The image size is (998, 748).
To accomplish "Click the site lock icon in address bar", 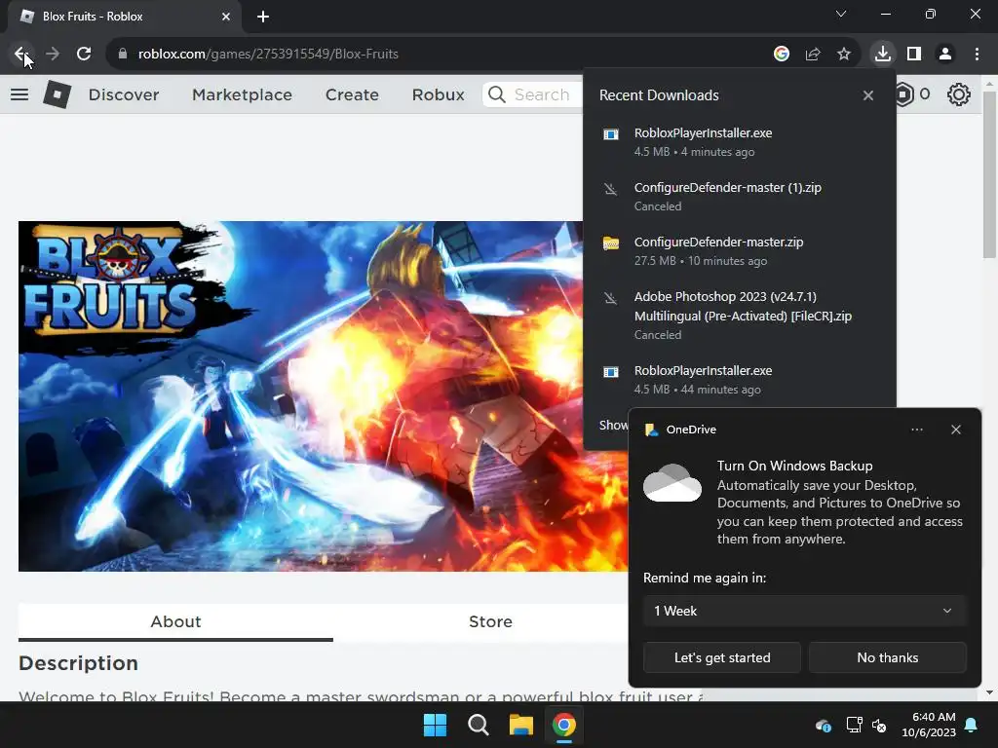I will [x=123, y=55].
